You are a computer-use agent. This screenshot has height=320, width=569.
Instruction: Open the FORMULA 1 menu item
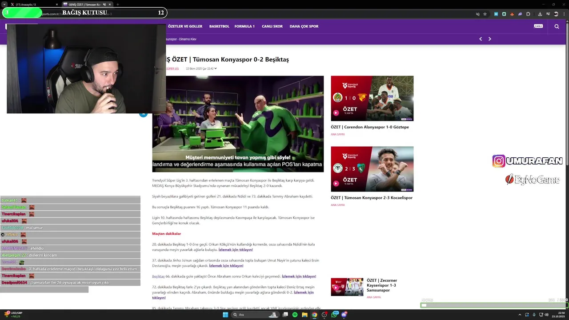coord(244,26)
